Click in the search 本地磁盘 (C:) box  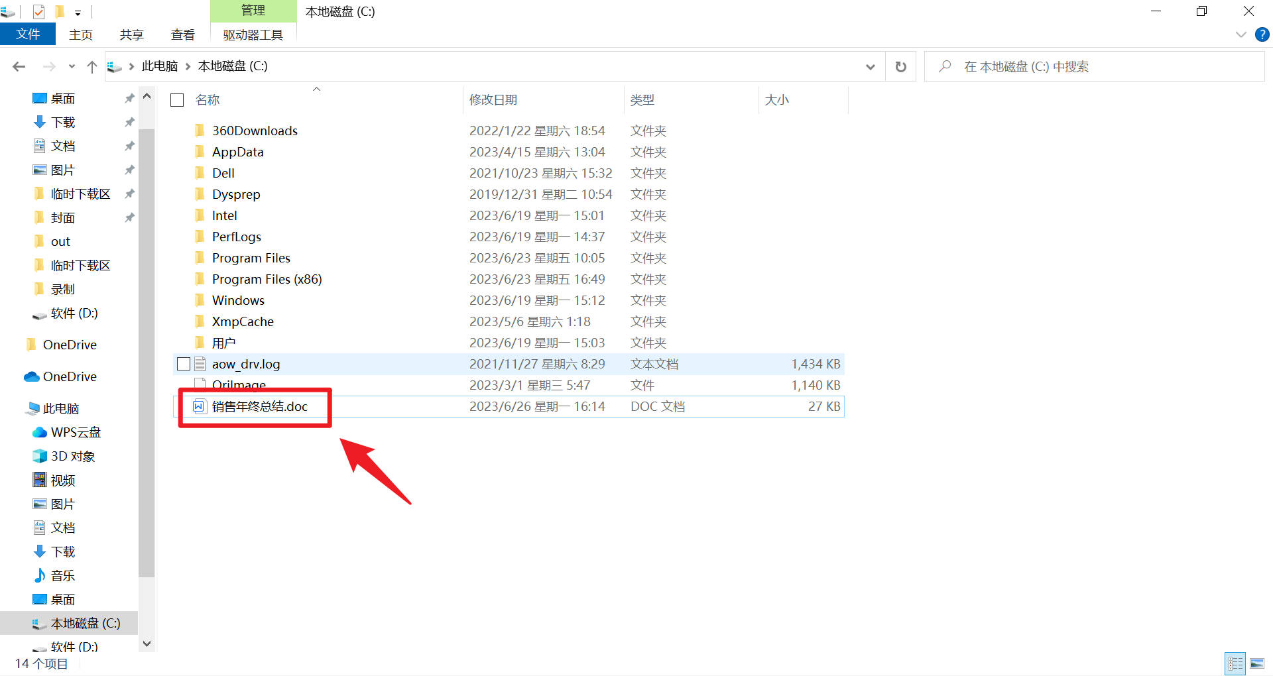coord(1094,66)
